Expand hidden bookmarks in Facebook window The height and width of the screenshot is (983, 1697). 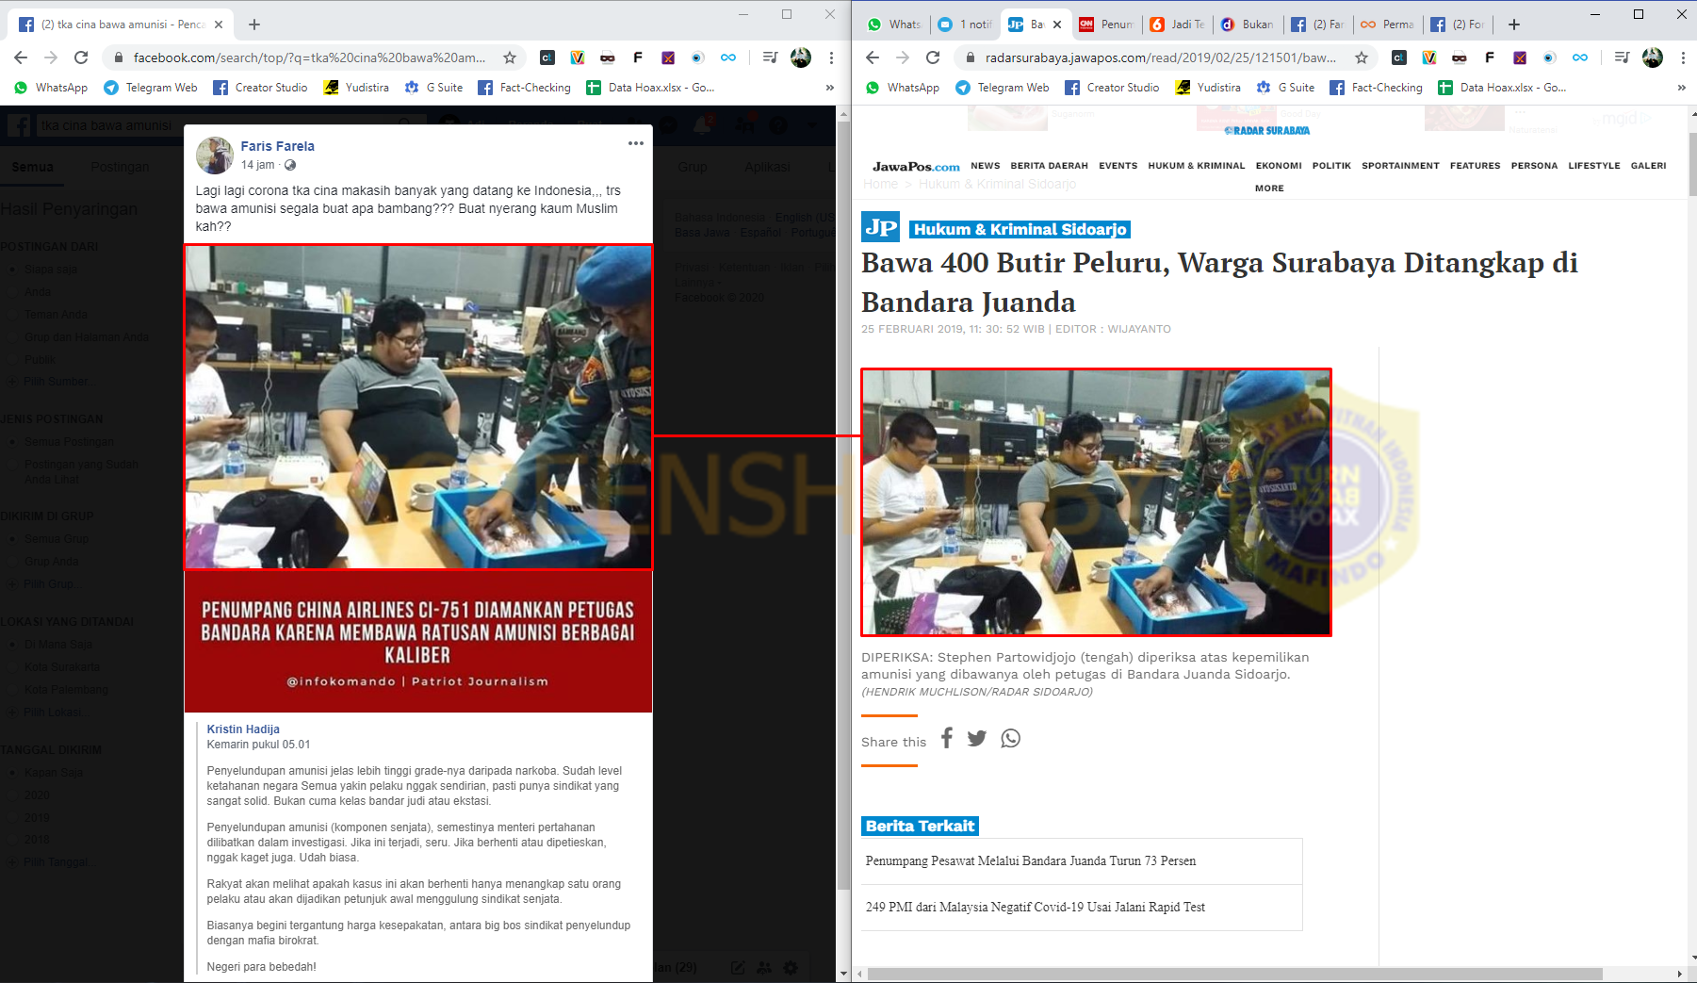tap(829, 88)
